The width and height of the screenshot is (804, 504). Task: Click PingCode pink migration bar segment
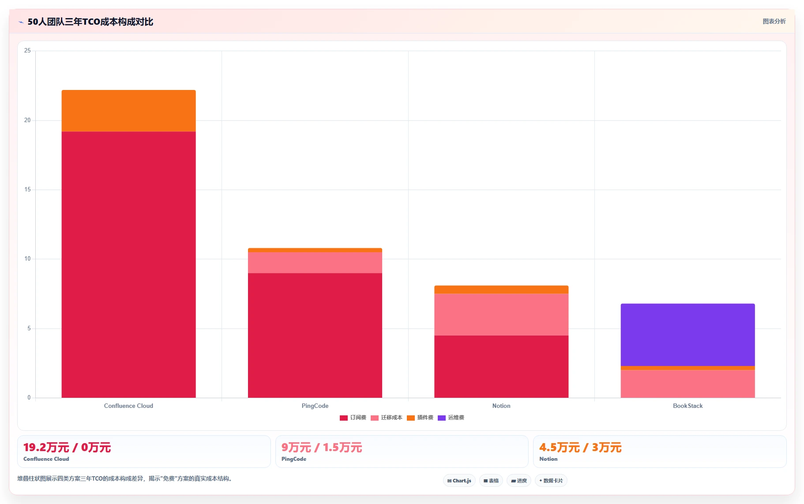click(315, 263)
